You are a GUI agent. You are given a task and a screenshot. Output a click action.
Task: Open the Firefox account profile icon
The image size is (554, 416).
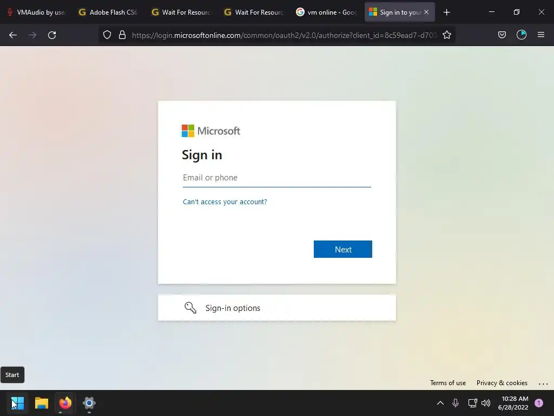point(522,35)
